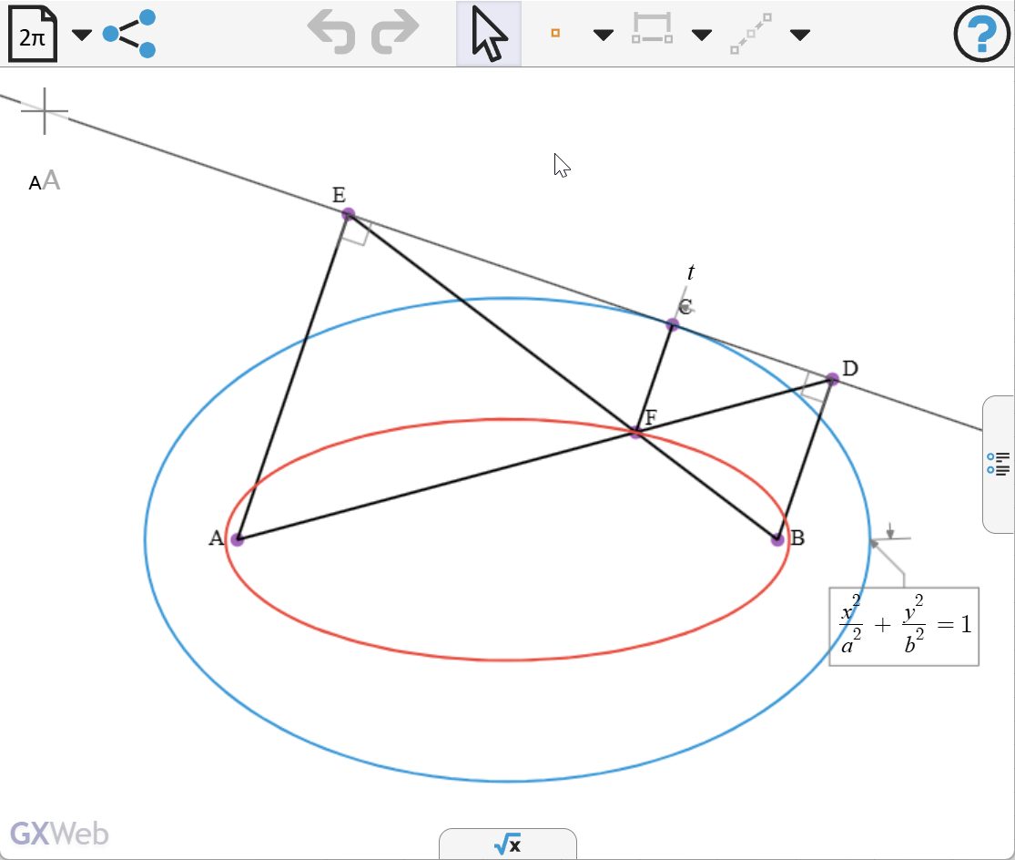Select point F on the red ellipse
Screen dimensions: 1015x860
pyautogui.click(x=635, y=432)
